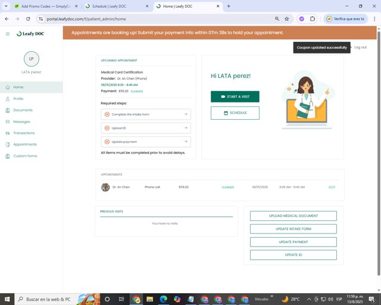381x305 pixels.
Task: Toggle the hamburger sidebar menu
Action: 8,34
